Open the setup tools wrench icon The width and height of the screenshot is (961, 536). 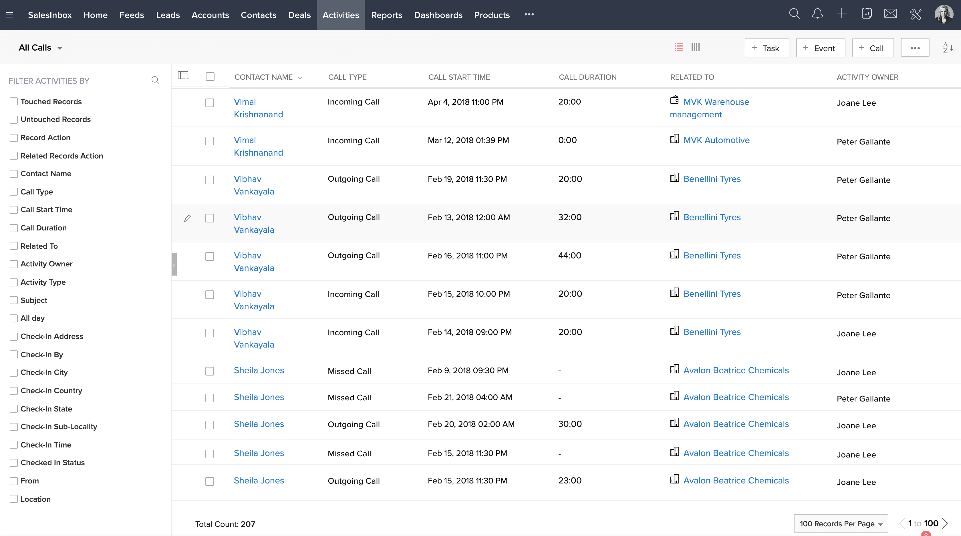point(916,14)
